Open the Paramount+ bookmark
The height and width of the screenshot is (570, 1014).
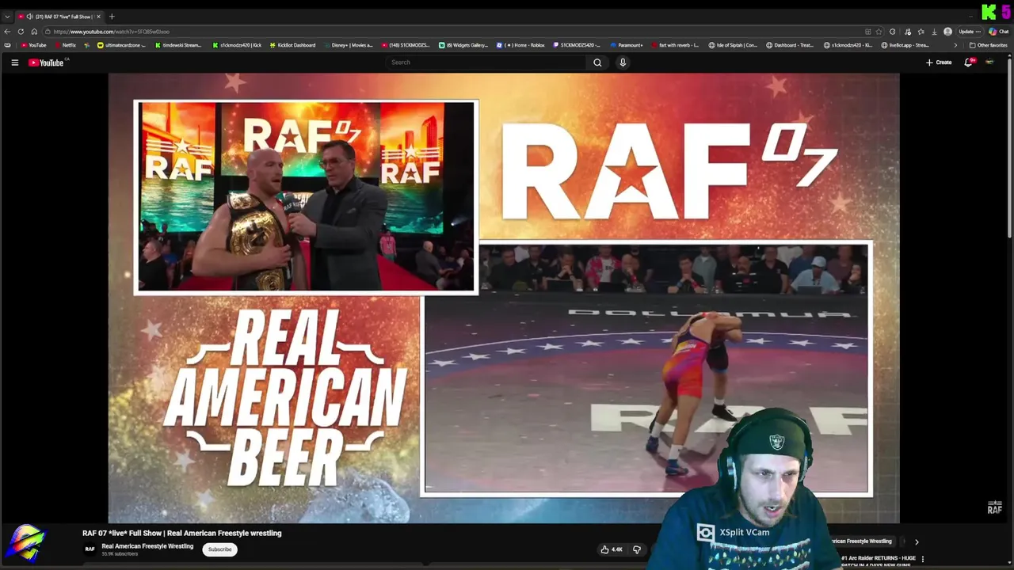pos(626,45)
